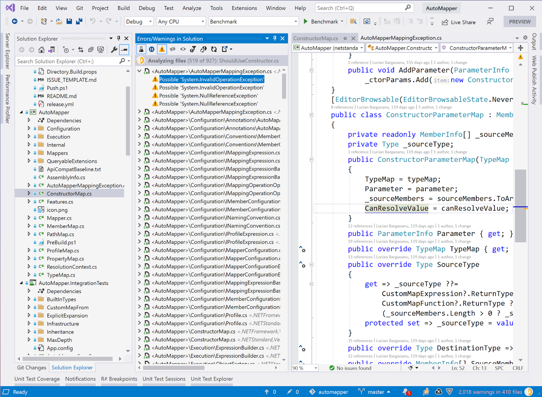The height and width of the screenshot is (397, 542).
Task: Toggle auto-hide pin on Solution Explorer
Action: (119, 38)
